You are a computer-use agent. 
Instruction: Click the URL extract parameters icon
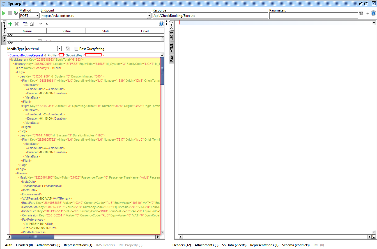(x=25, y=24)
